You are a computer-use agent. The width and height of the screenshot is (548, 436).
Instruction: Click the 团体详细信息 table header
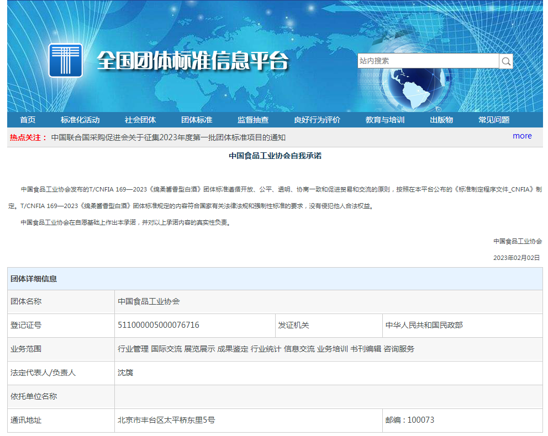click(34, 279)
